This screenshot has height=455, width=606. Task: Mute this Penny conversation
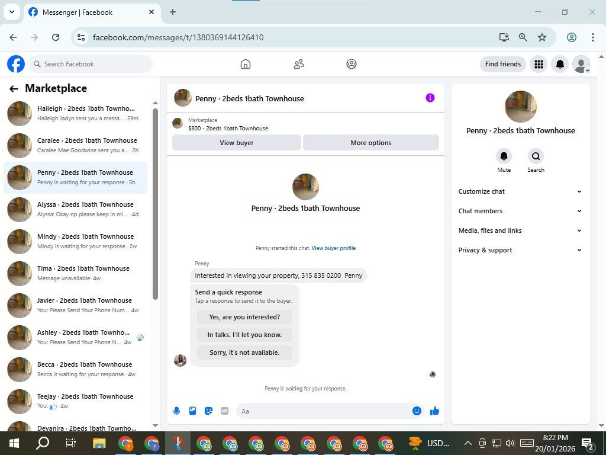(x=504, y=156)
